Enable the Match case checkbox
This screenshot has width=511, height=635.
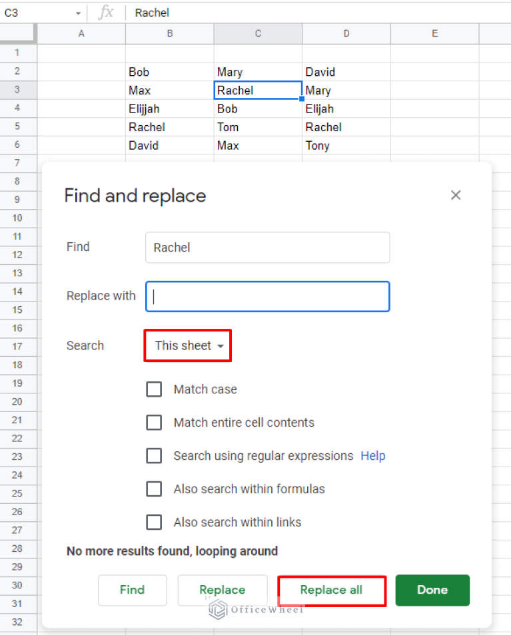pos(154,389)
